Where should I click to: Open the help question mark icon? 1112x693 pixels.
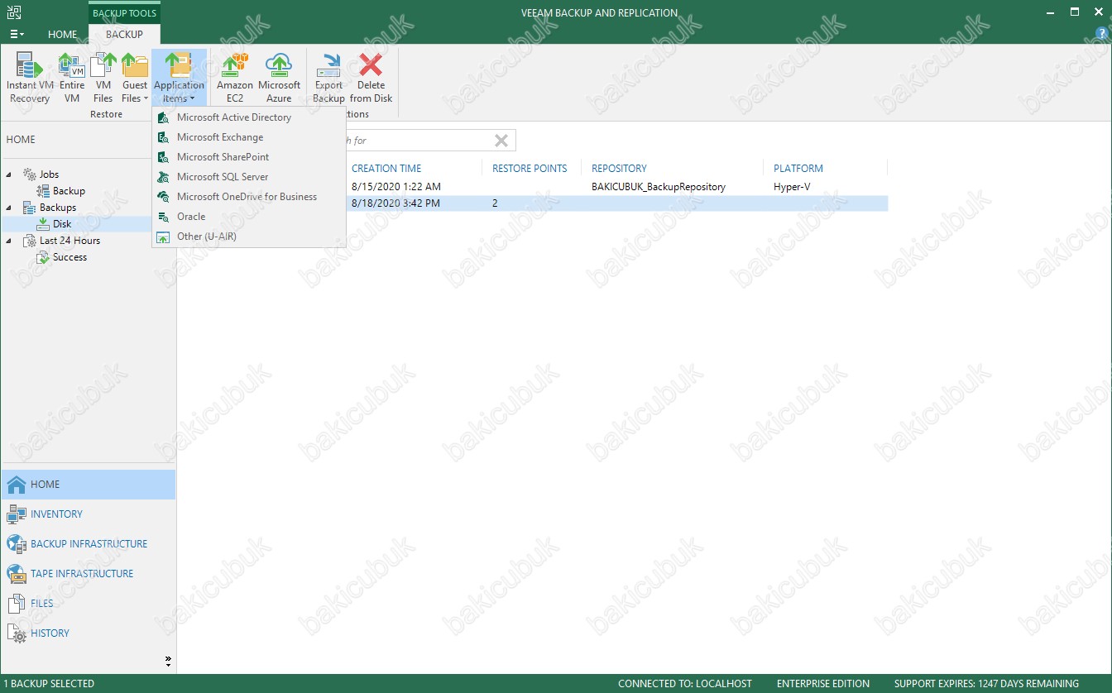point(1101,33)
